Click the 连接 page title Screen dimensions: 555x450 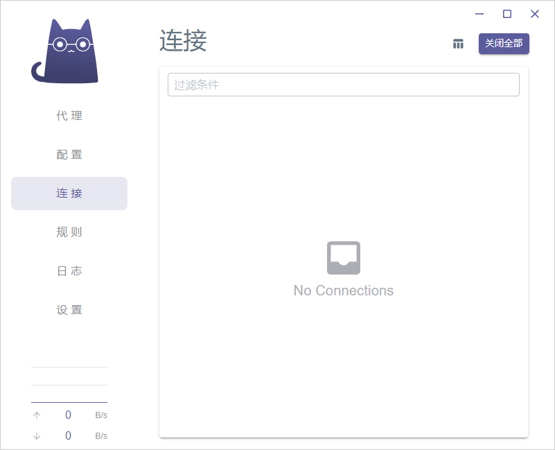pyautogui.click(x=183, y=42)
